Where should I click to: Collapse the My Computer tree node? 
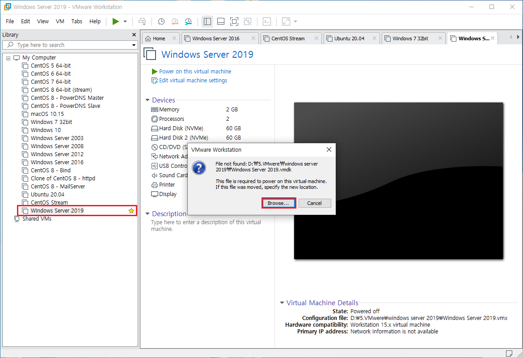pyautogui.click(x=8, y=58)
